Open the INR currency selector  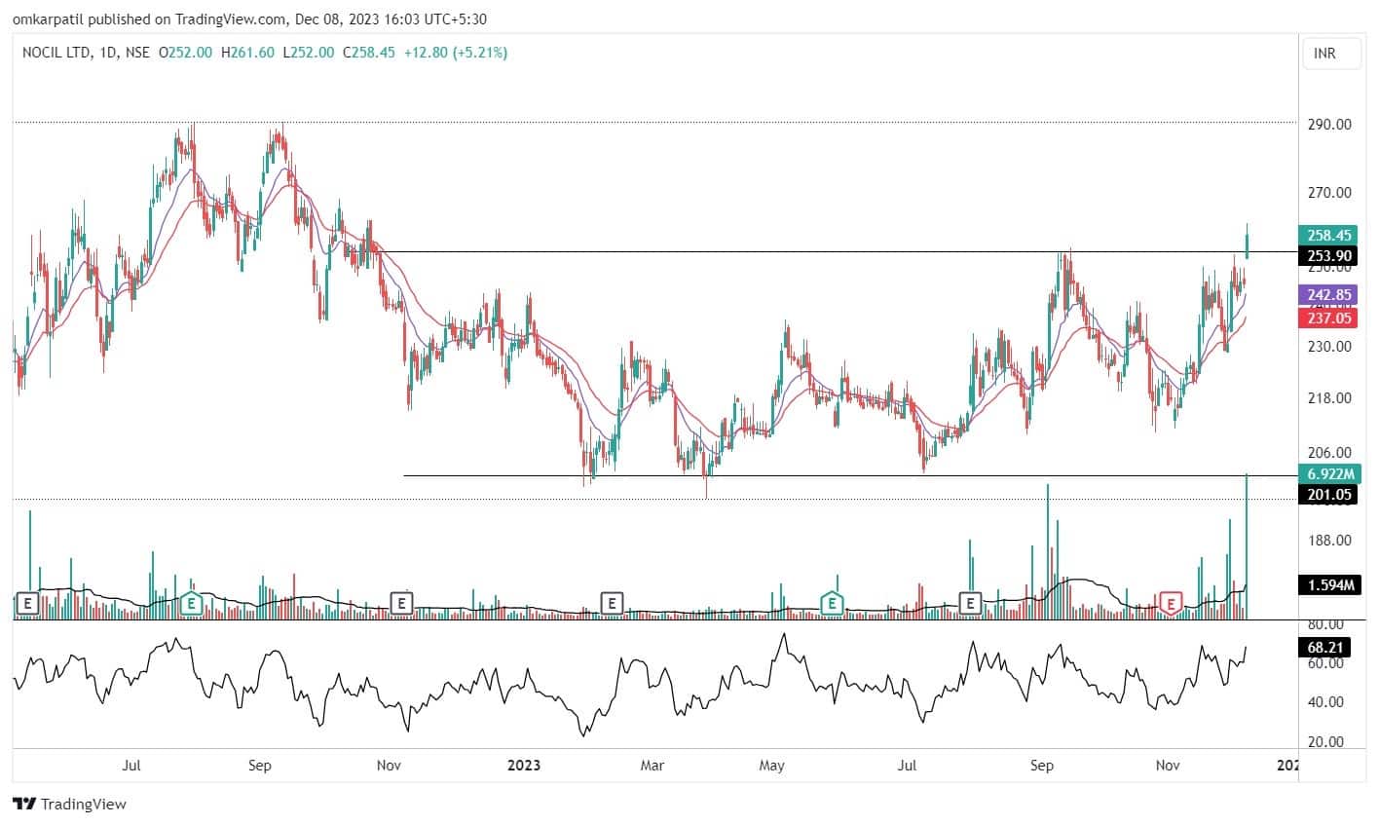coord(1324,55)
